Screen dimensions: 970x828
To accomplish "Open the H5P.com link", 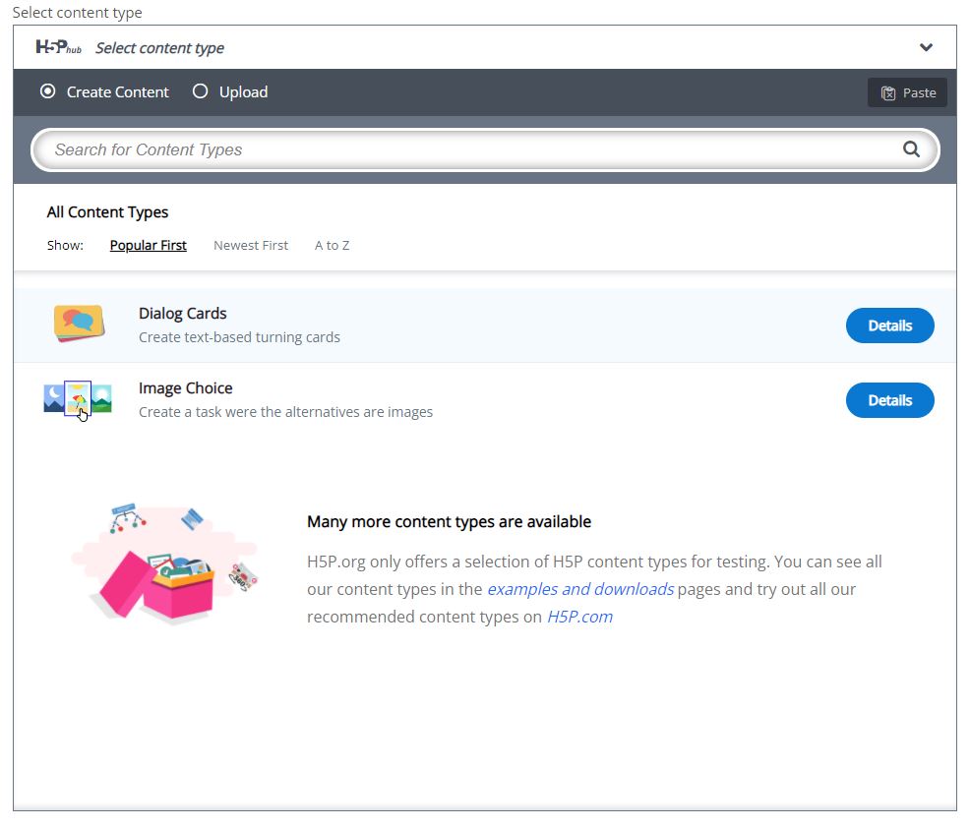I will [x=579, y=617].
